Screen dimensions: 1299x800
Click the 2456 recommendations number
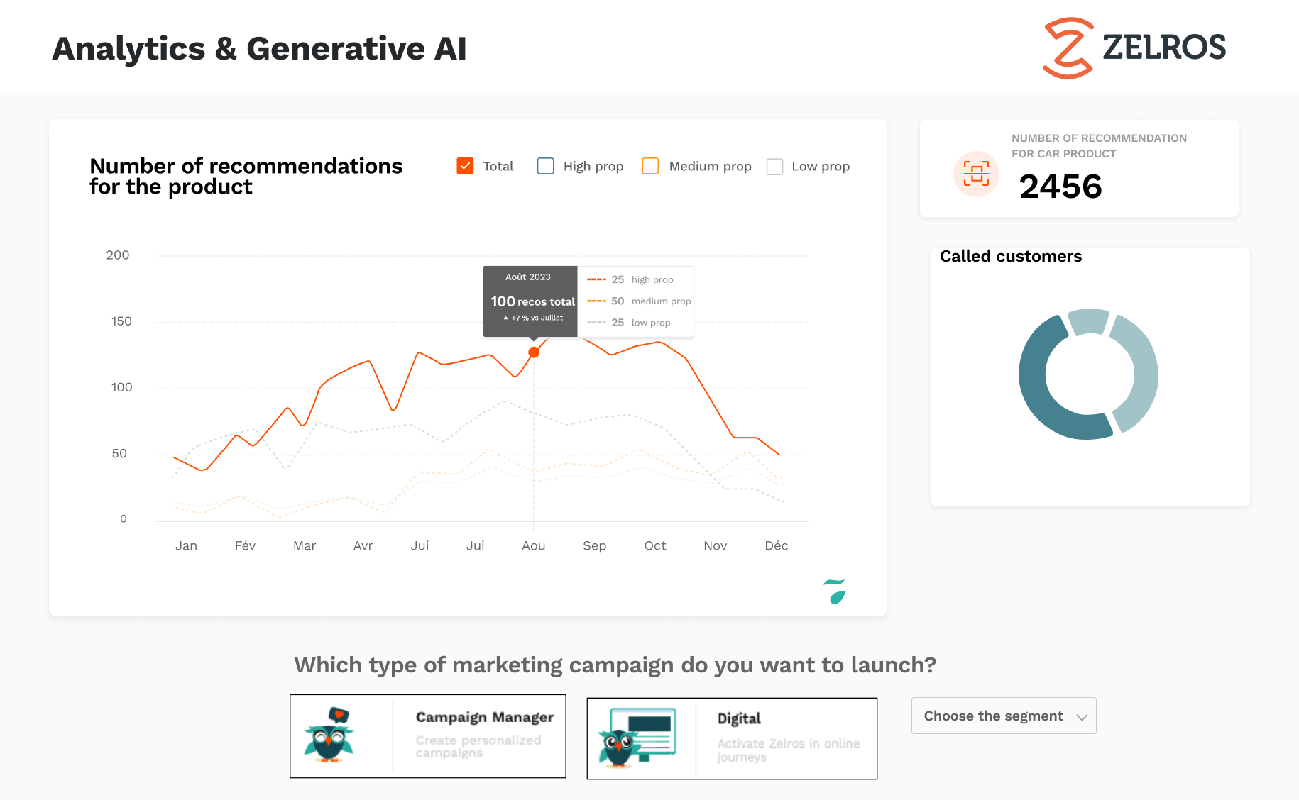[1060, 187]
